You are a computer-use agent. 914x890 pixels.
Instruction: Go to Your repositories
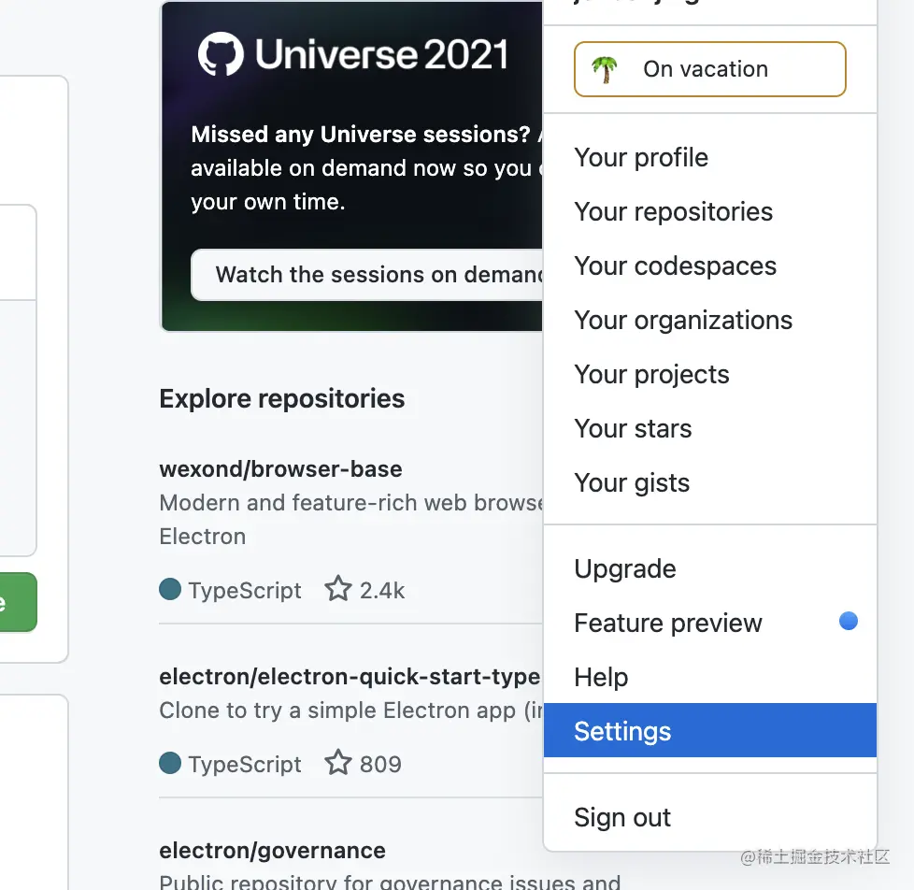(x=674, y=211)
